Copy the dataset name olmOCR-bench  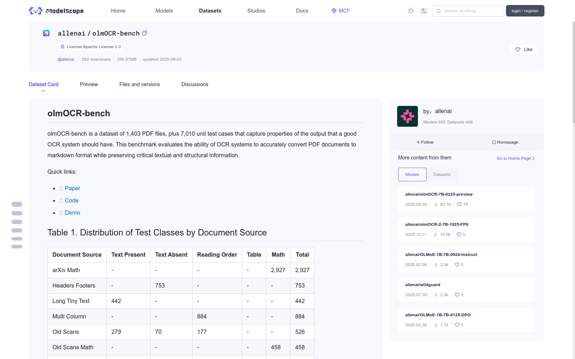(x=144, y=33)
